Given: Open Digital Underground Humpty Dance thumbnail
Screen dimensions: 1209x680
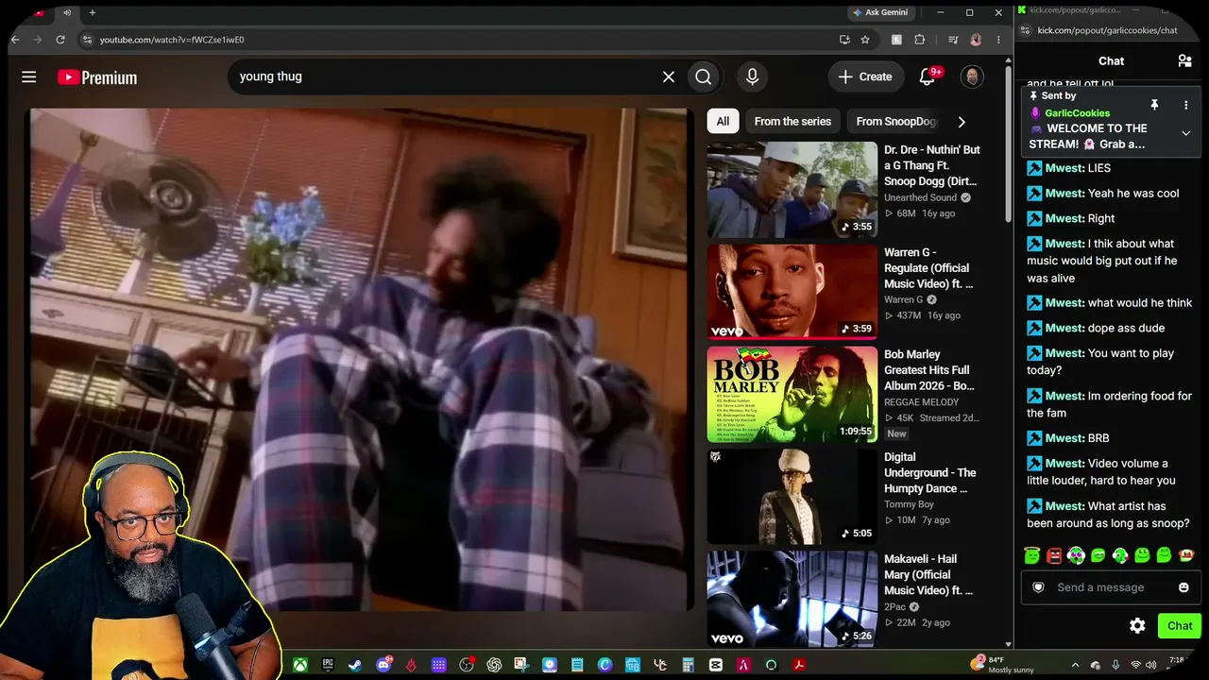Looking at the screenshot, I should [x=792, y=497].
